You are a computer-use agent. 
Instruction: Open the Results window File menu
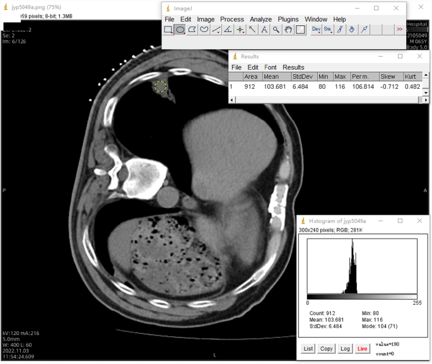(236, 67)
